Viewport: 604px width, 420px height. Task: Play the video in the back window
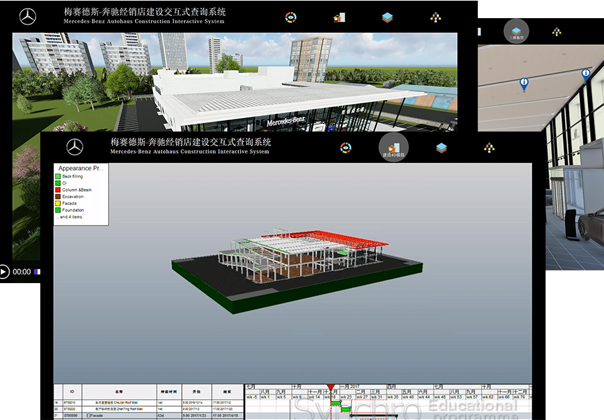4,272
